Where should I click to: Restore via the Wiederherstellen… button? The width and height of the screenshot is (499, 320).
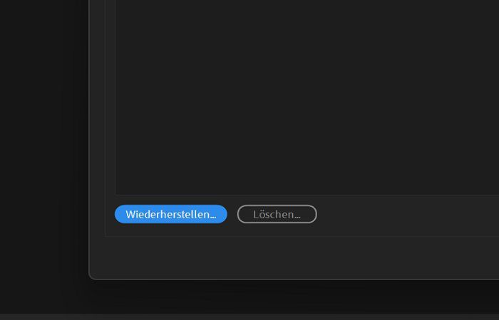(x=171, y=214)
